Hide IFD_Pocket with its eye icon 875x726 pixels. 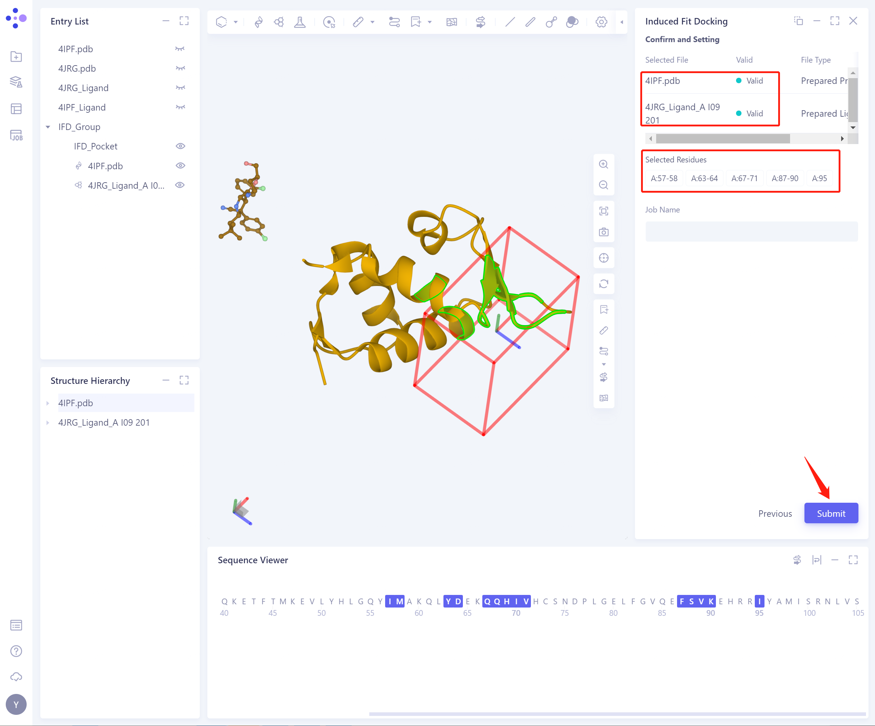coord(180,146)
